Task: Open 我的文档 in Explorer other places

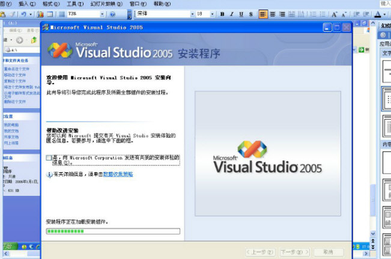Action: point(11,131)
